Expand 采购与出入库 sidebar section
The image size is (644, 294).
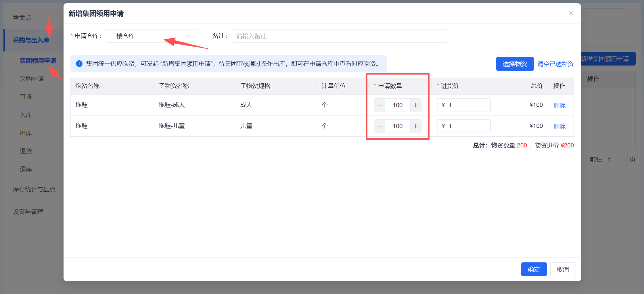point(31,40)
